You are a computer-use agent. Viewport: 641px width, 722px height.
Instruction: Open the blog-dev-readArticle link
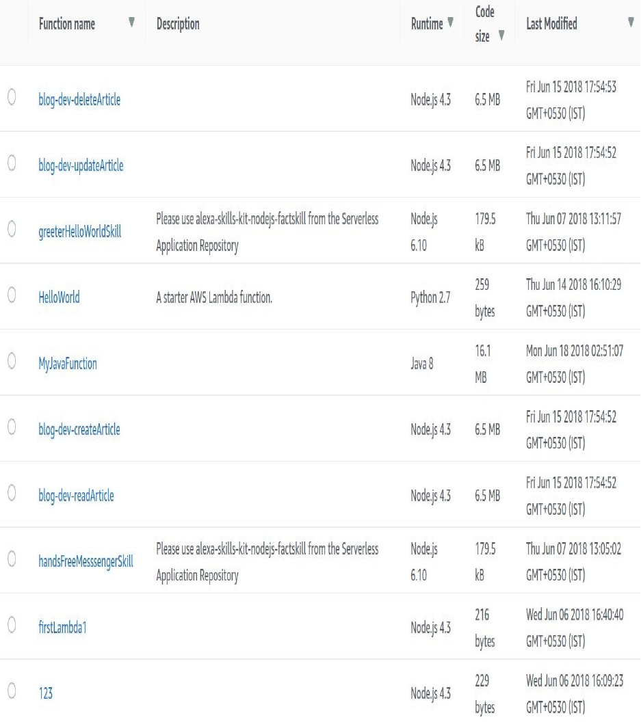(76, 496)
